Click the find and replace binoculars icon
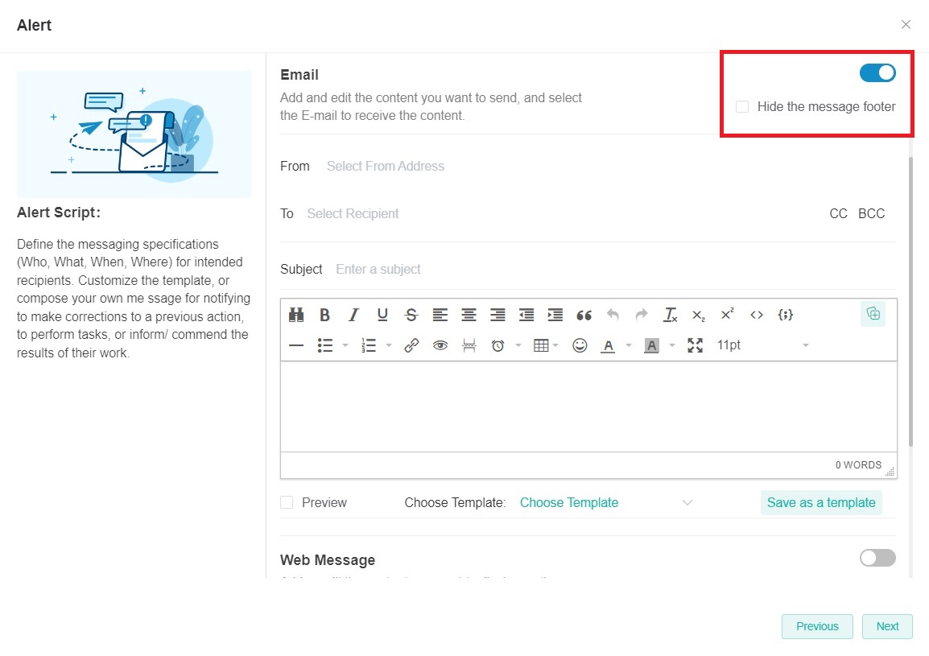The height and width of the screenshot is (656, 929). (x=296, y=315)
